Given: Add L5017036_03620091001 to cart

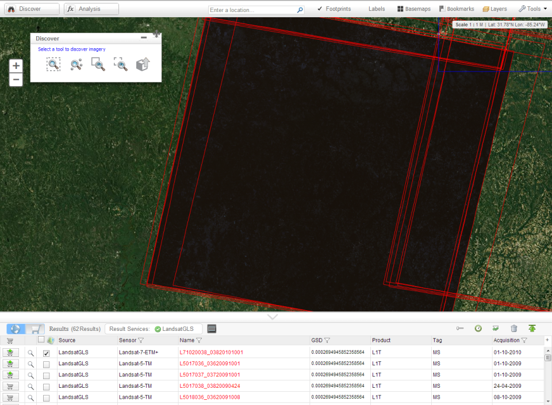Looking at the screenshot, I should pos(10,364).
